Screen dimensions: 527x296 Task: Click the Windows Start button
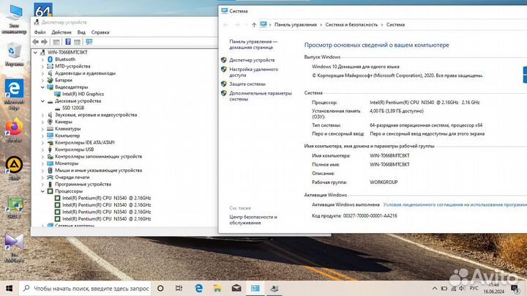coord(9,288)
